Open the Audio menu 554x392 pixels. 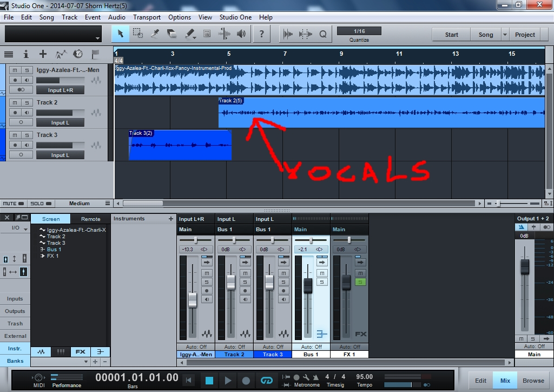point(117,17)
